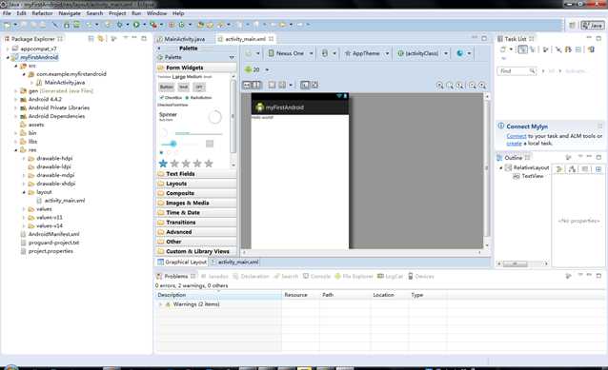
Task: Open the Window menu
Action: [x=156, y=13]
